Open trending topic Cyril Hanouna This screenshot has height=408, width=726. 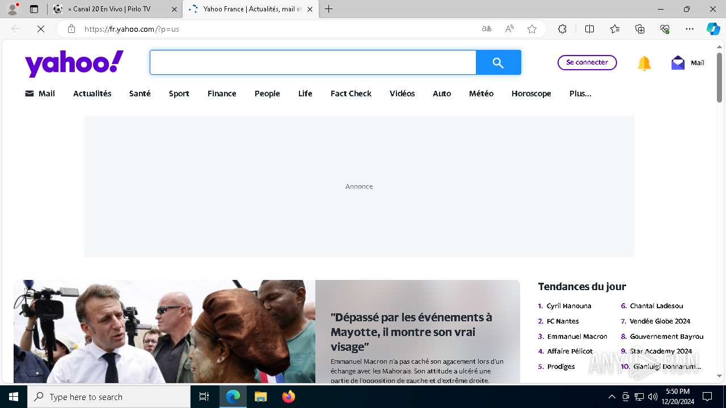tap(569, 306)
